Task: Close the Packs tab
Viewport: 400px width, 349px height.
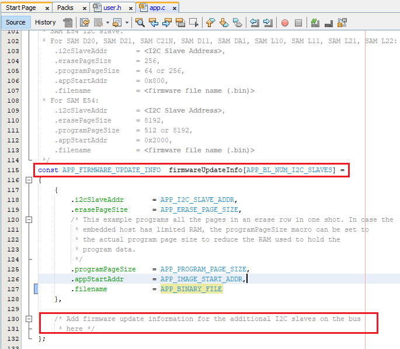Action: [x=85, y=8]
